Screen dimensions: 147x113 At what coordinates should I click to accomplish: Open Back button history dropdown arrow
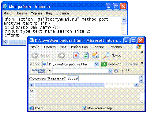[53, 56]
